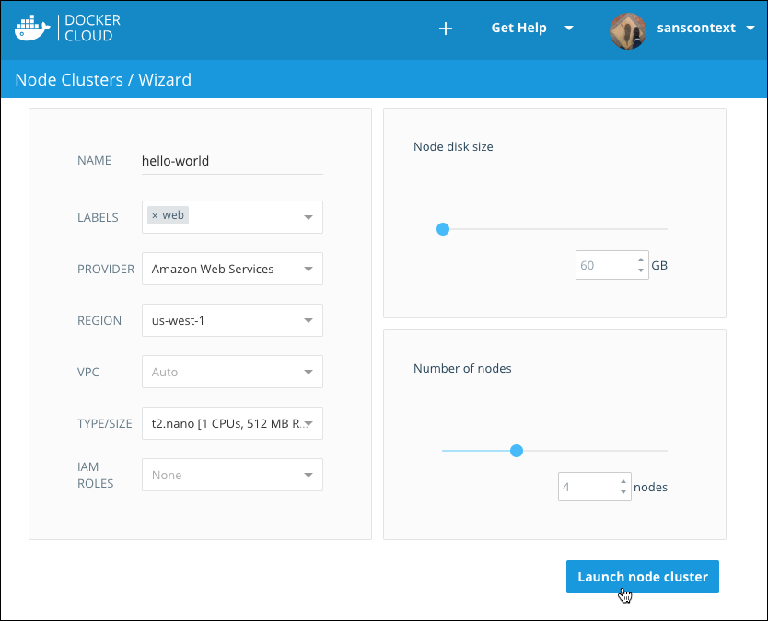The image size is (768, 621).
Task: Click the Name field with hello-world
Action: tap(230, 161)
